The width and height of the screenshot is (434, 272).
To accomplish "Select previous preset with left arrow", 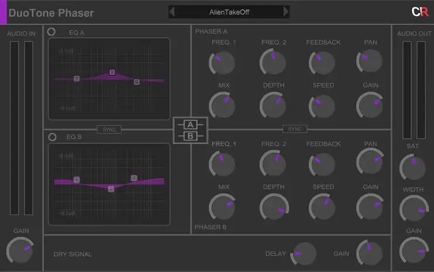I will (x=172, y=12).
